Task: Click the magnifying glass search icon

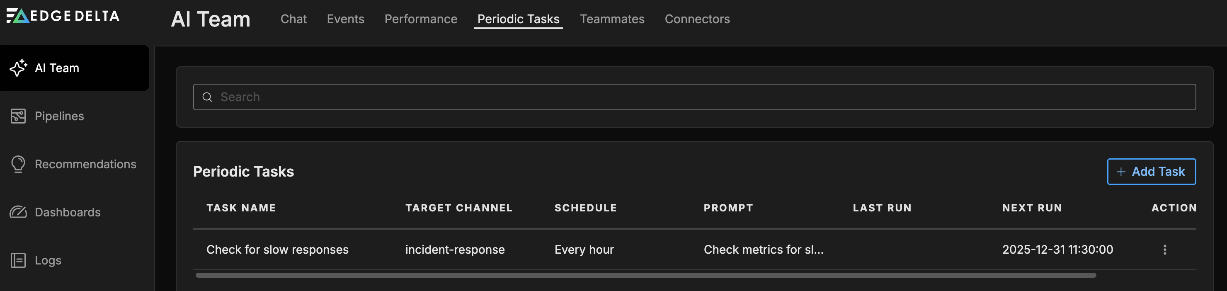Action: point(207,97)
